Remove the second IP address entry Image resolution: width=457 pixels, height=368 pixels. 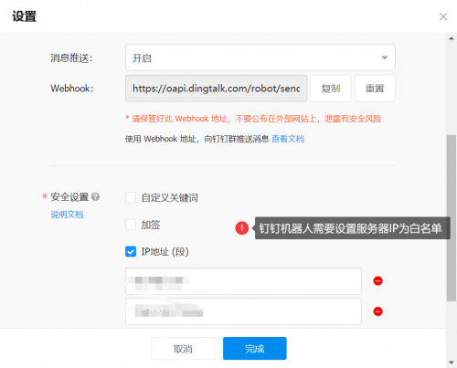tap(378, 311)
